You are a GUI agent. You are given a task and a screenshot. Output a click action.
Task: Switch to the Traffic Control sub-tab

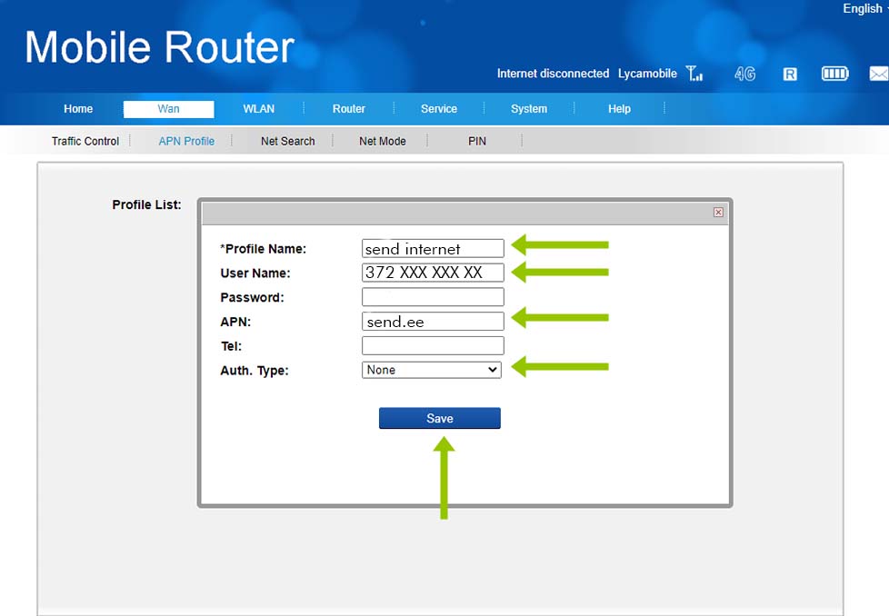click(85, 141)
